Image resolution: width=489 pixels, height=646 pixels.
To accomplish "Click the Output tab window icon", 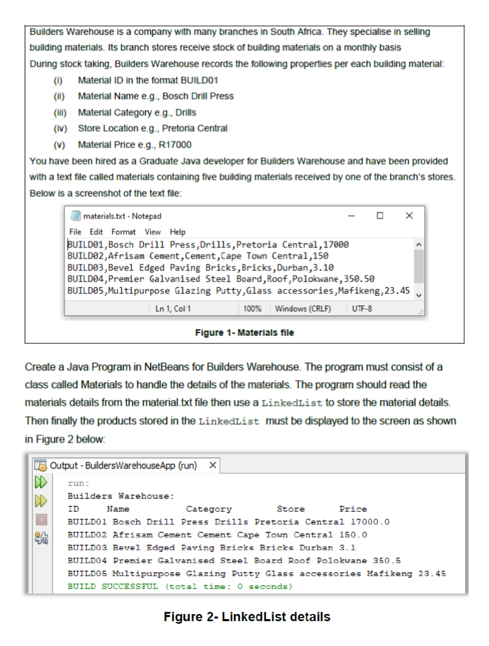I will (x=40, y=465).
